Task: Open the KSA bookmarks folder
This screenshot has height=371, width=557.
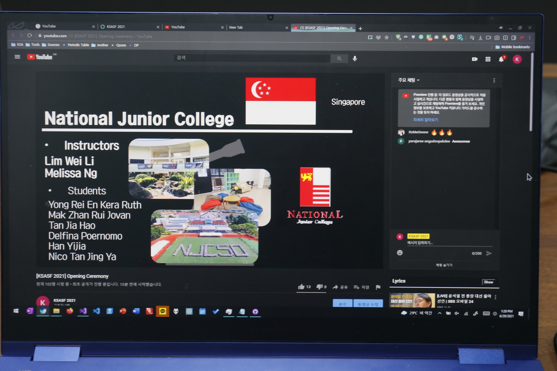Action: pyautogui.click(x=17, y=45)
